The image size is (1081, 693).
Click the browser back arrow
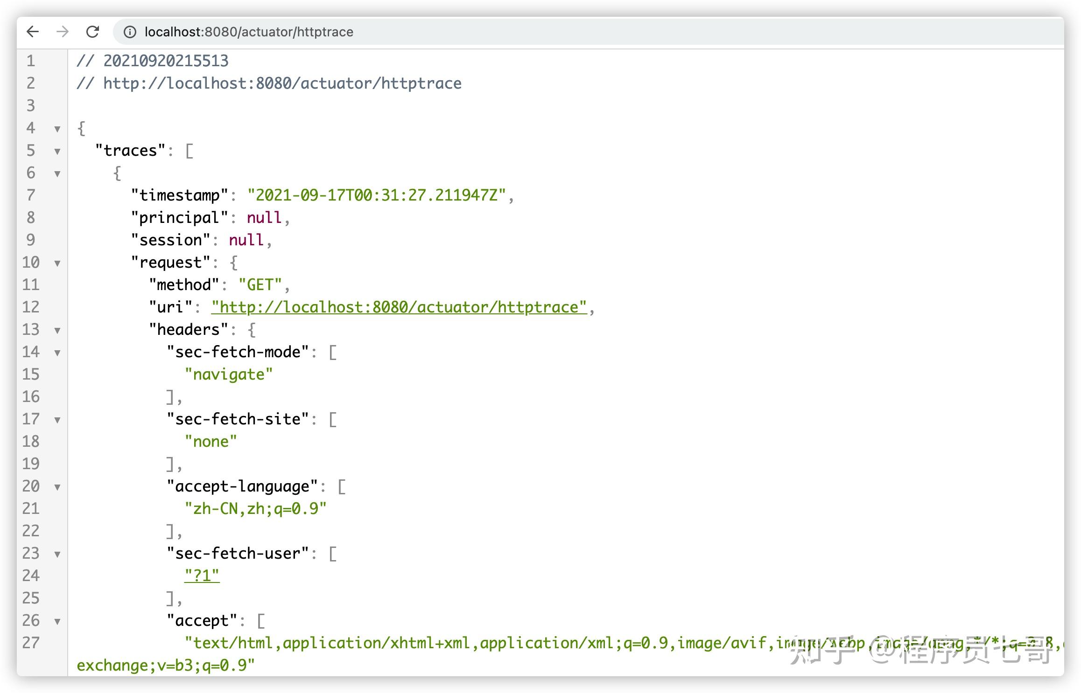(x=33, y=32)
